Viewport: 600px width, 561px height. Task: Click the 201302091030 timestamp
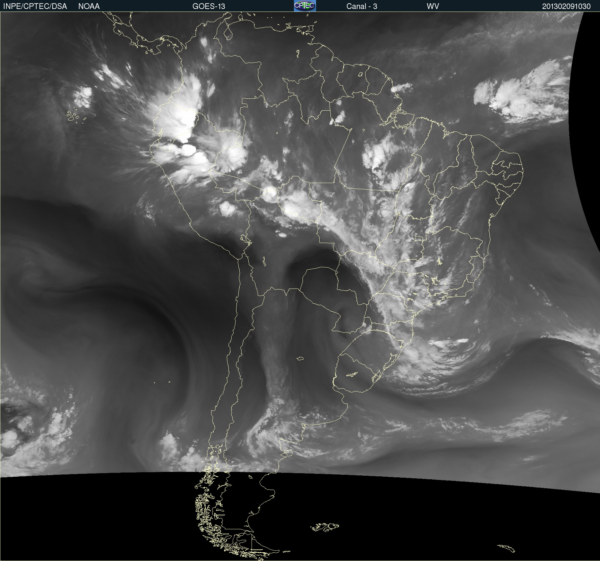point(566,6)
